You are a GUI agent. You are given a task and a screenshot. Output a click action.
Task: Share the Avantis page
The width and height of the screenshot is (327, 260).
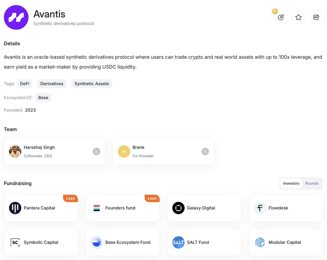click(316, 17)
